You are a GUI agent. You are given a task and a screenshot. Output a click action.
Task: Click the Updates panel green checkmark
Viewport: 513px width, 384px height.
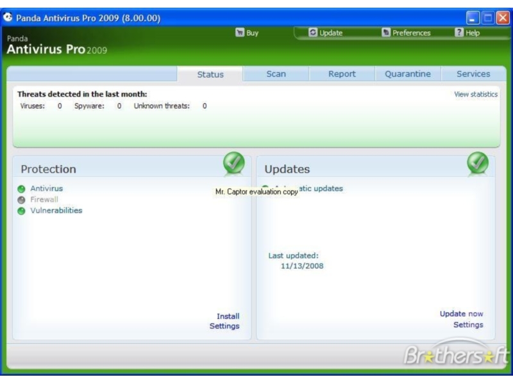pyautogui.click(x=478, y=163)
